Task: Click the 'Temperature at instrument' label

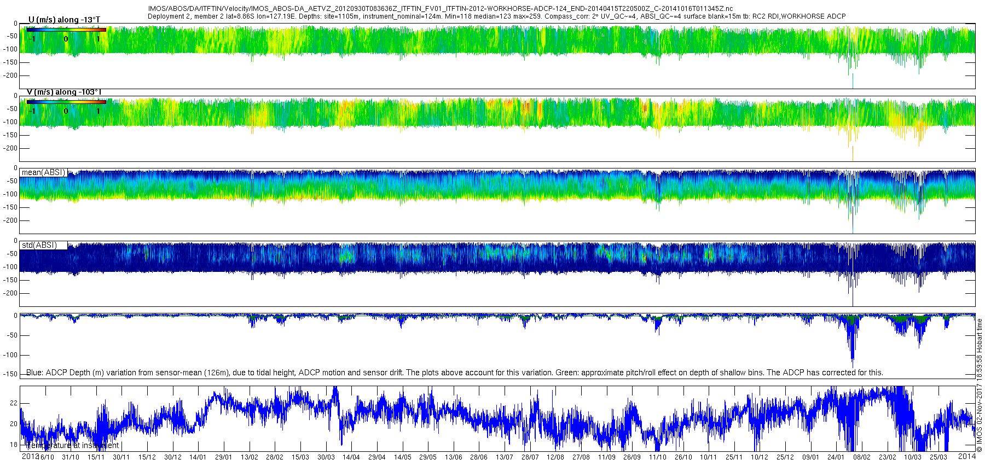Action: coord(72,445)
